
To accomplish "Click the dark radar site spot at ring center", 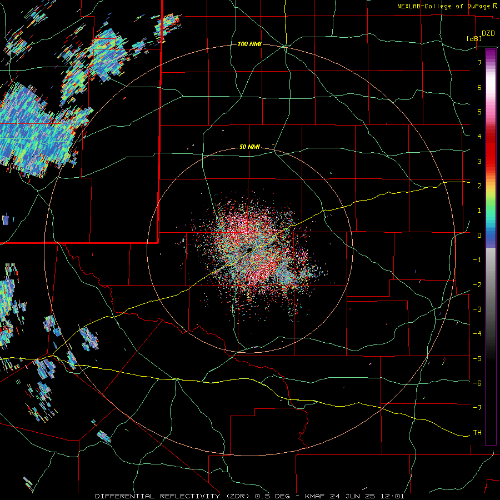I will [249, 249].
